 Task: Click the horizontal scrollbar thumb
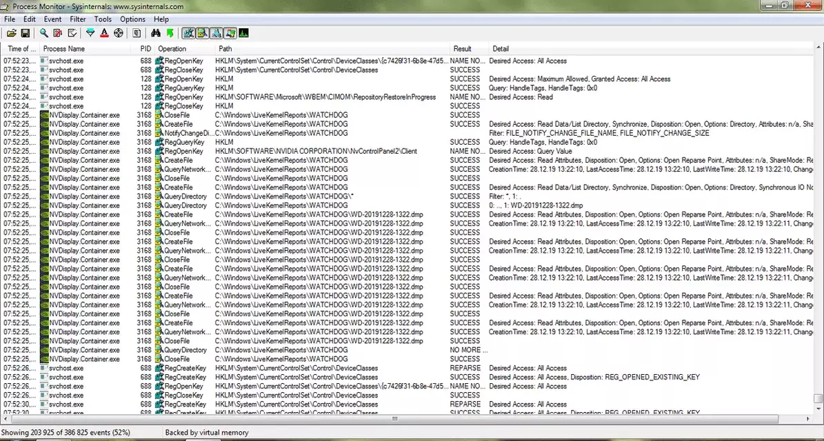(394, 419)
